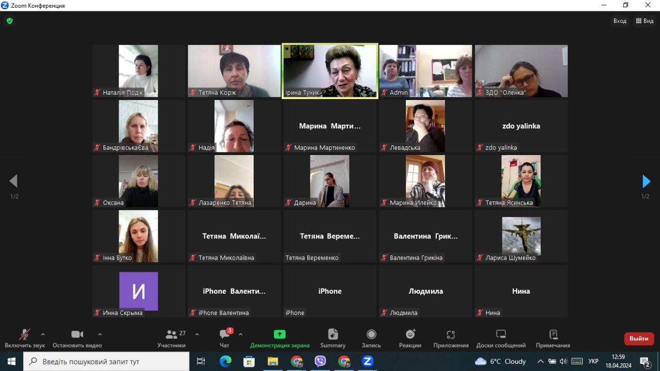Select Наталія Подік video tile
The width and height of the screenshot is (660, 371).
[x=139, y=71]
